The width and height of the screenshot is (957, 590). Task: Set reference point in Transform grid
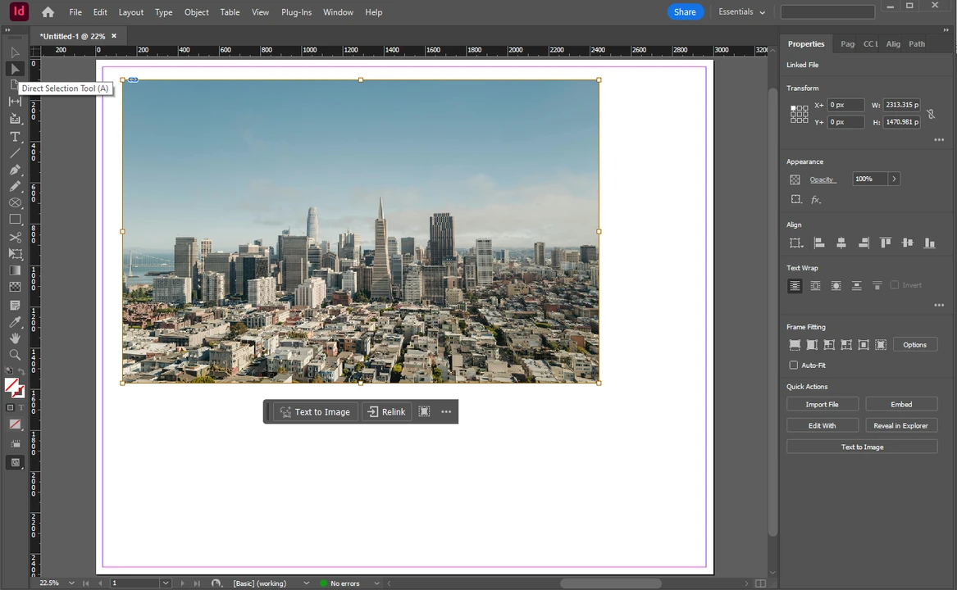tap(799, 114)
